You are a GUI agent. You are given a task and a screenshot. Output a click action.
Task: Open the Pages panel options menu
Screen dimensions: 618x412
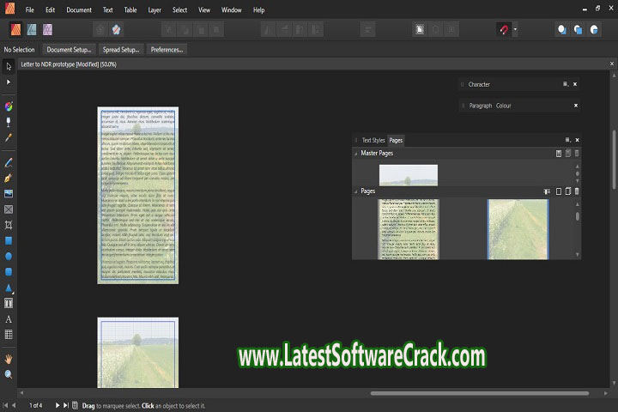568,140
